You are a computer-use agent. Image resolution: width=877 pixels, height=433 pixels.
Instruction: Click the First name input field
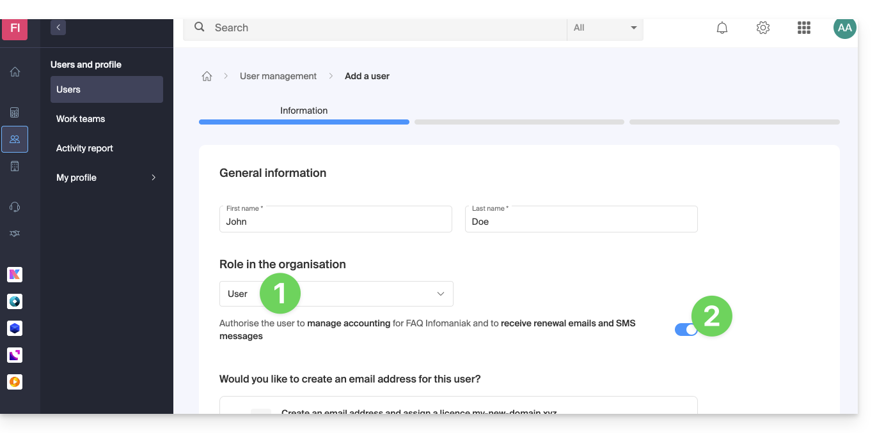click(336, 222)
